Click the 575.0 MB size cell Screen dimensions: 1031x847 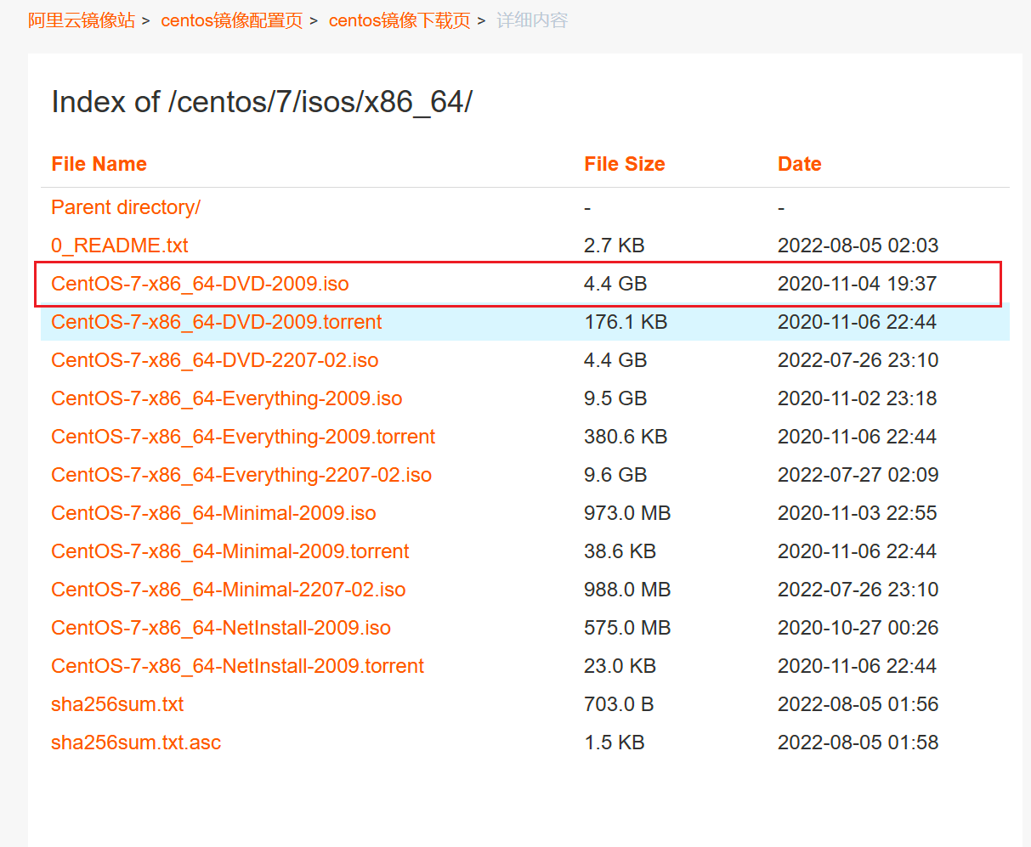coord(627,628)
